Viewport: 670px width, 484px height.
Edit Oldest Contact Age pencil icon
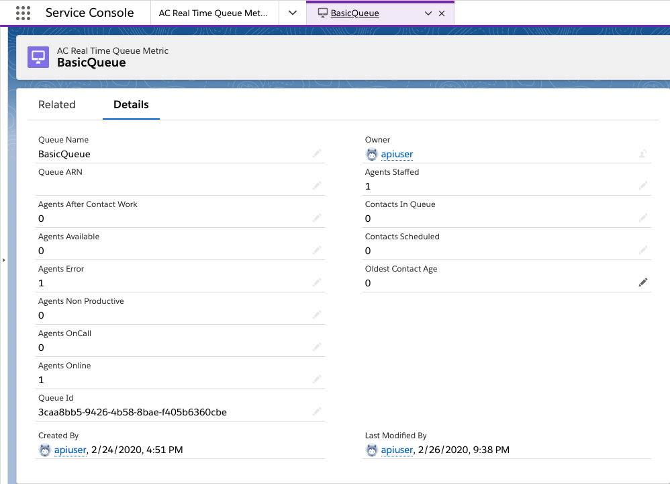(x=643, y=282)
